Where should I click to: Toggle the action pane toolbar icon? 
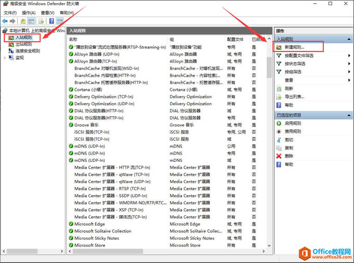(x=60, y=21)
